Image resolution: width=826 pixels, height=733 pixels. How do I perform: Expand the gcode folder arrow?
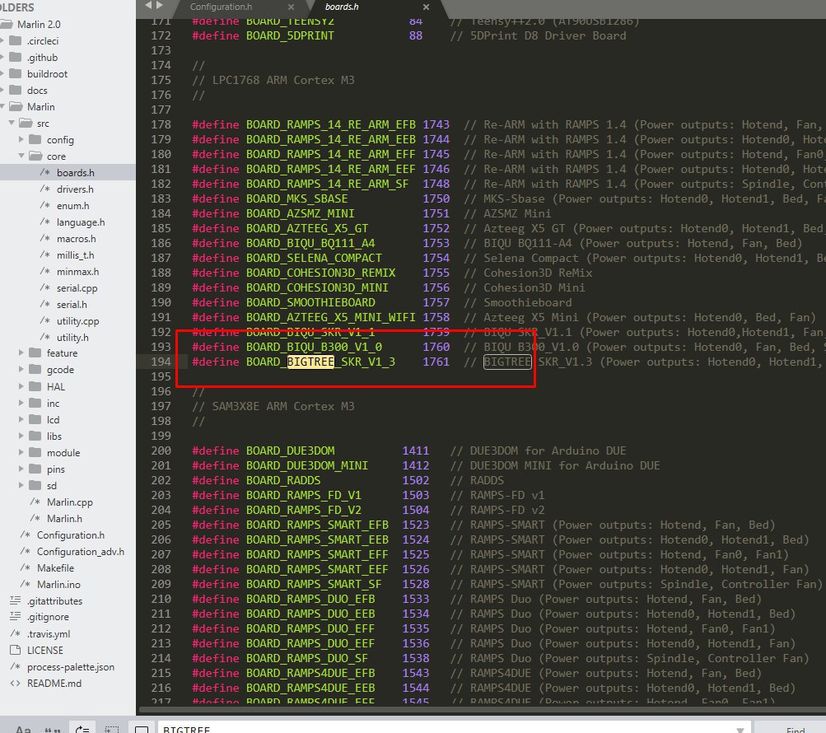(x=21, y=370)
